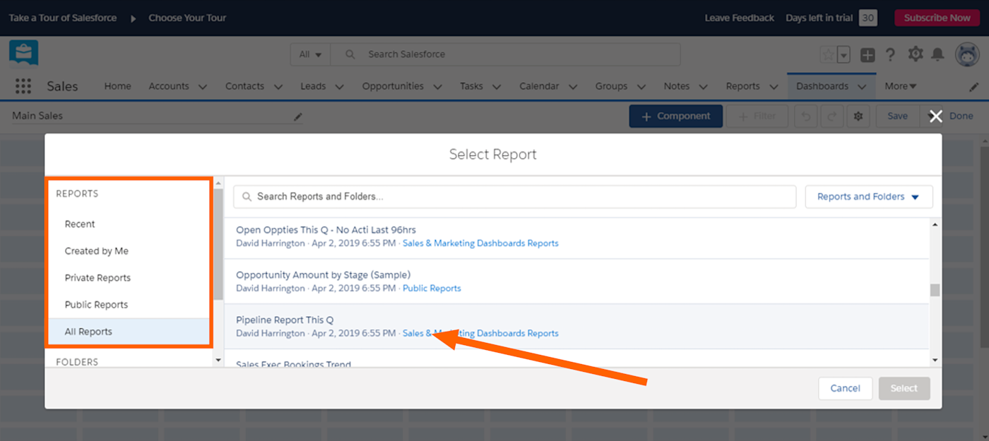
Task: Open the Accounts tab
Action: 169,86
